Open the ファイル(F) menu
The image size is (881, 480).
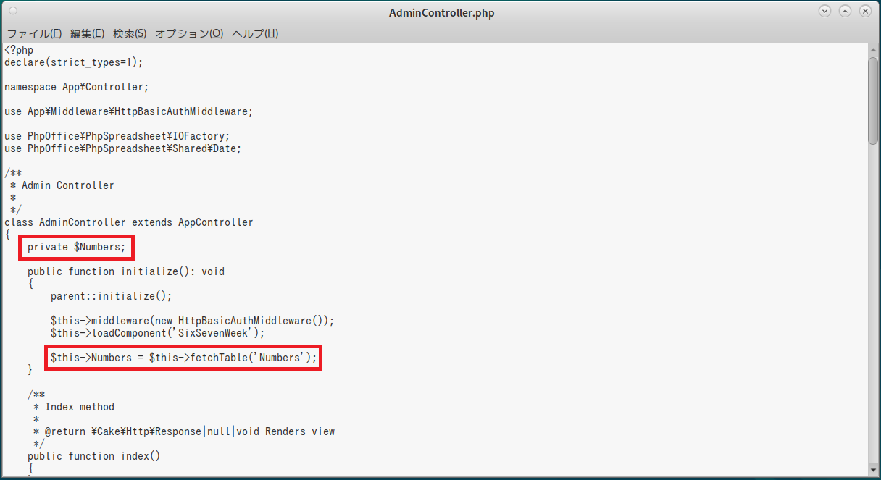[x=34, y=34]
